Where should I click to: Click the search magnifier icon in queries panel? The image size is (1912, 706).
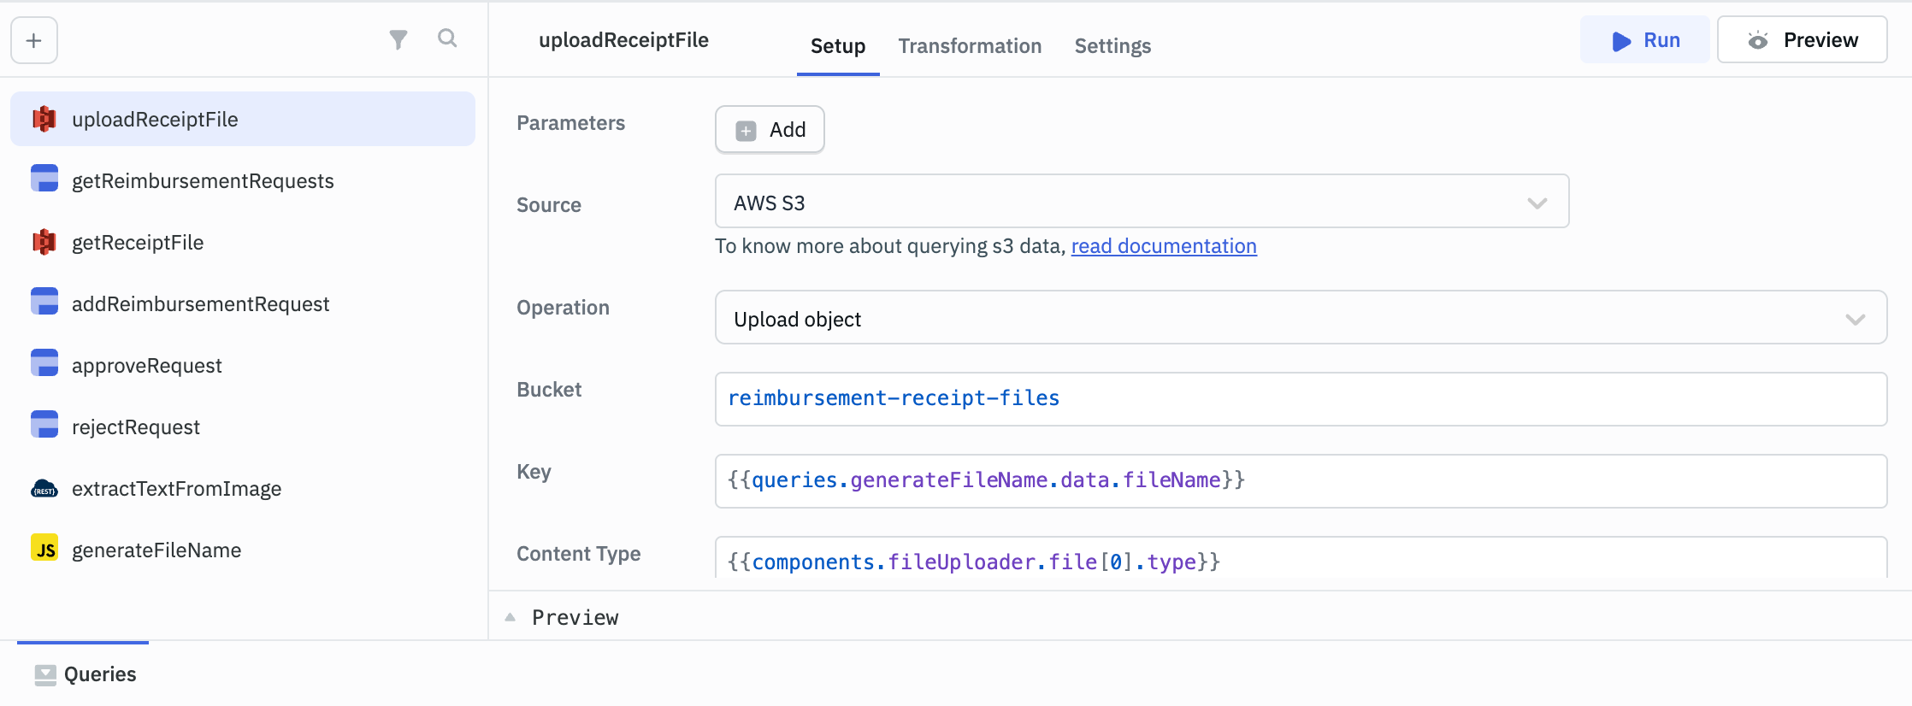tap(447, 38)
